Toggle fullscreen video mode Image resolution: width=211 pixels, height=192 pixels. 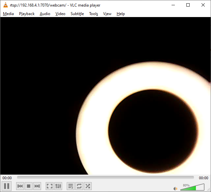point(50,186)
